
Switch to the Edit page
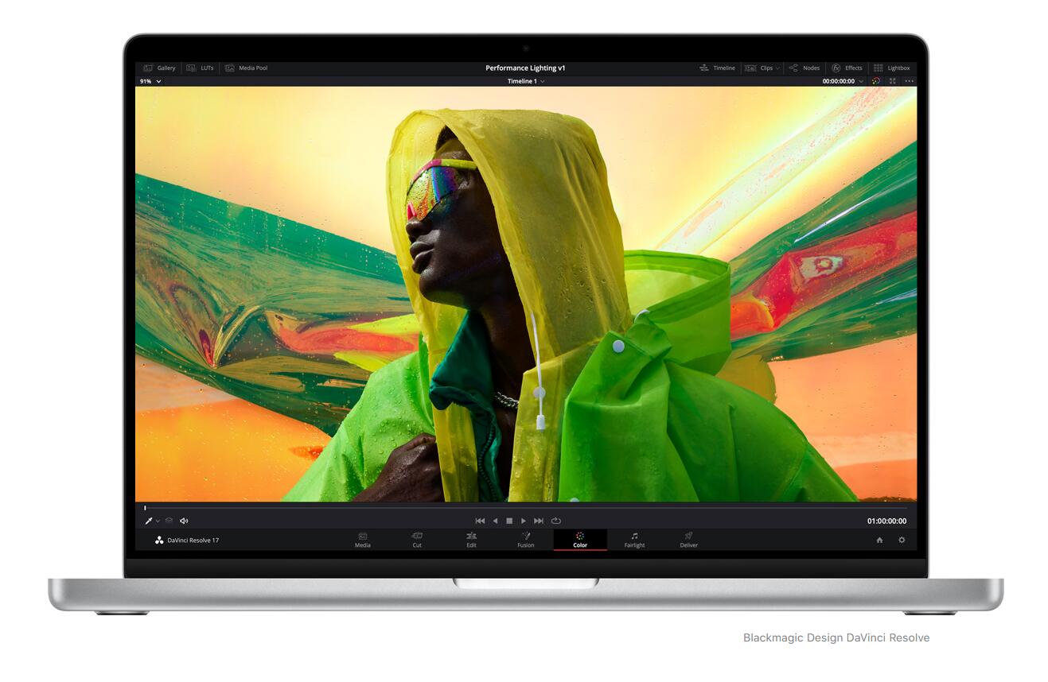coord(471,540)
